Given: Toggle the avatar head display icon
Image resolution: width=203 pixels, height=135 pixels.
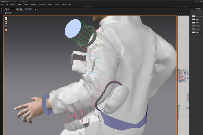Looking at the screenshot, I should point(6,30).
